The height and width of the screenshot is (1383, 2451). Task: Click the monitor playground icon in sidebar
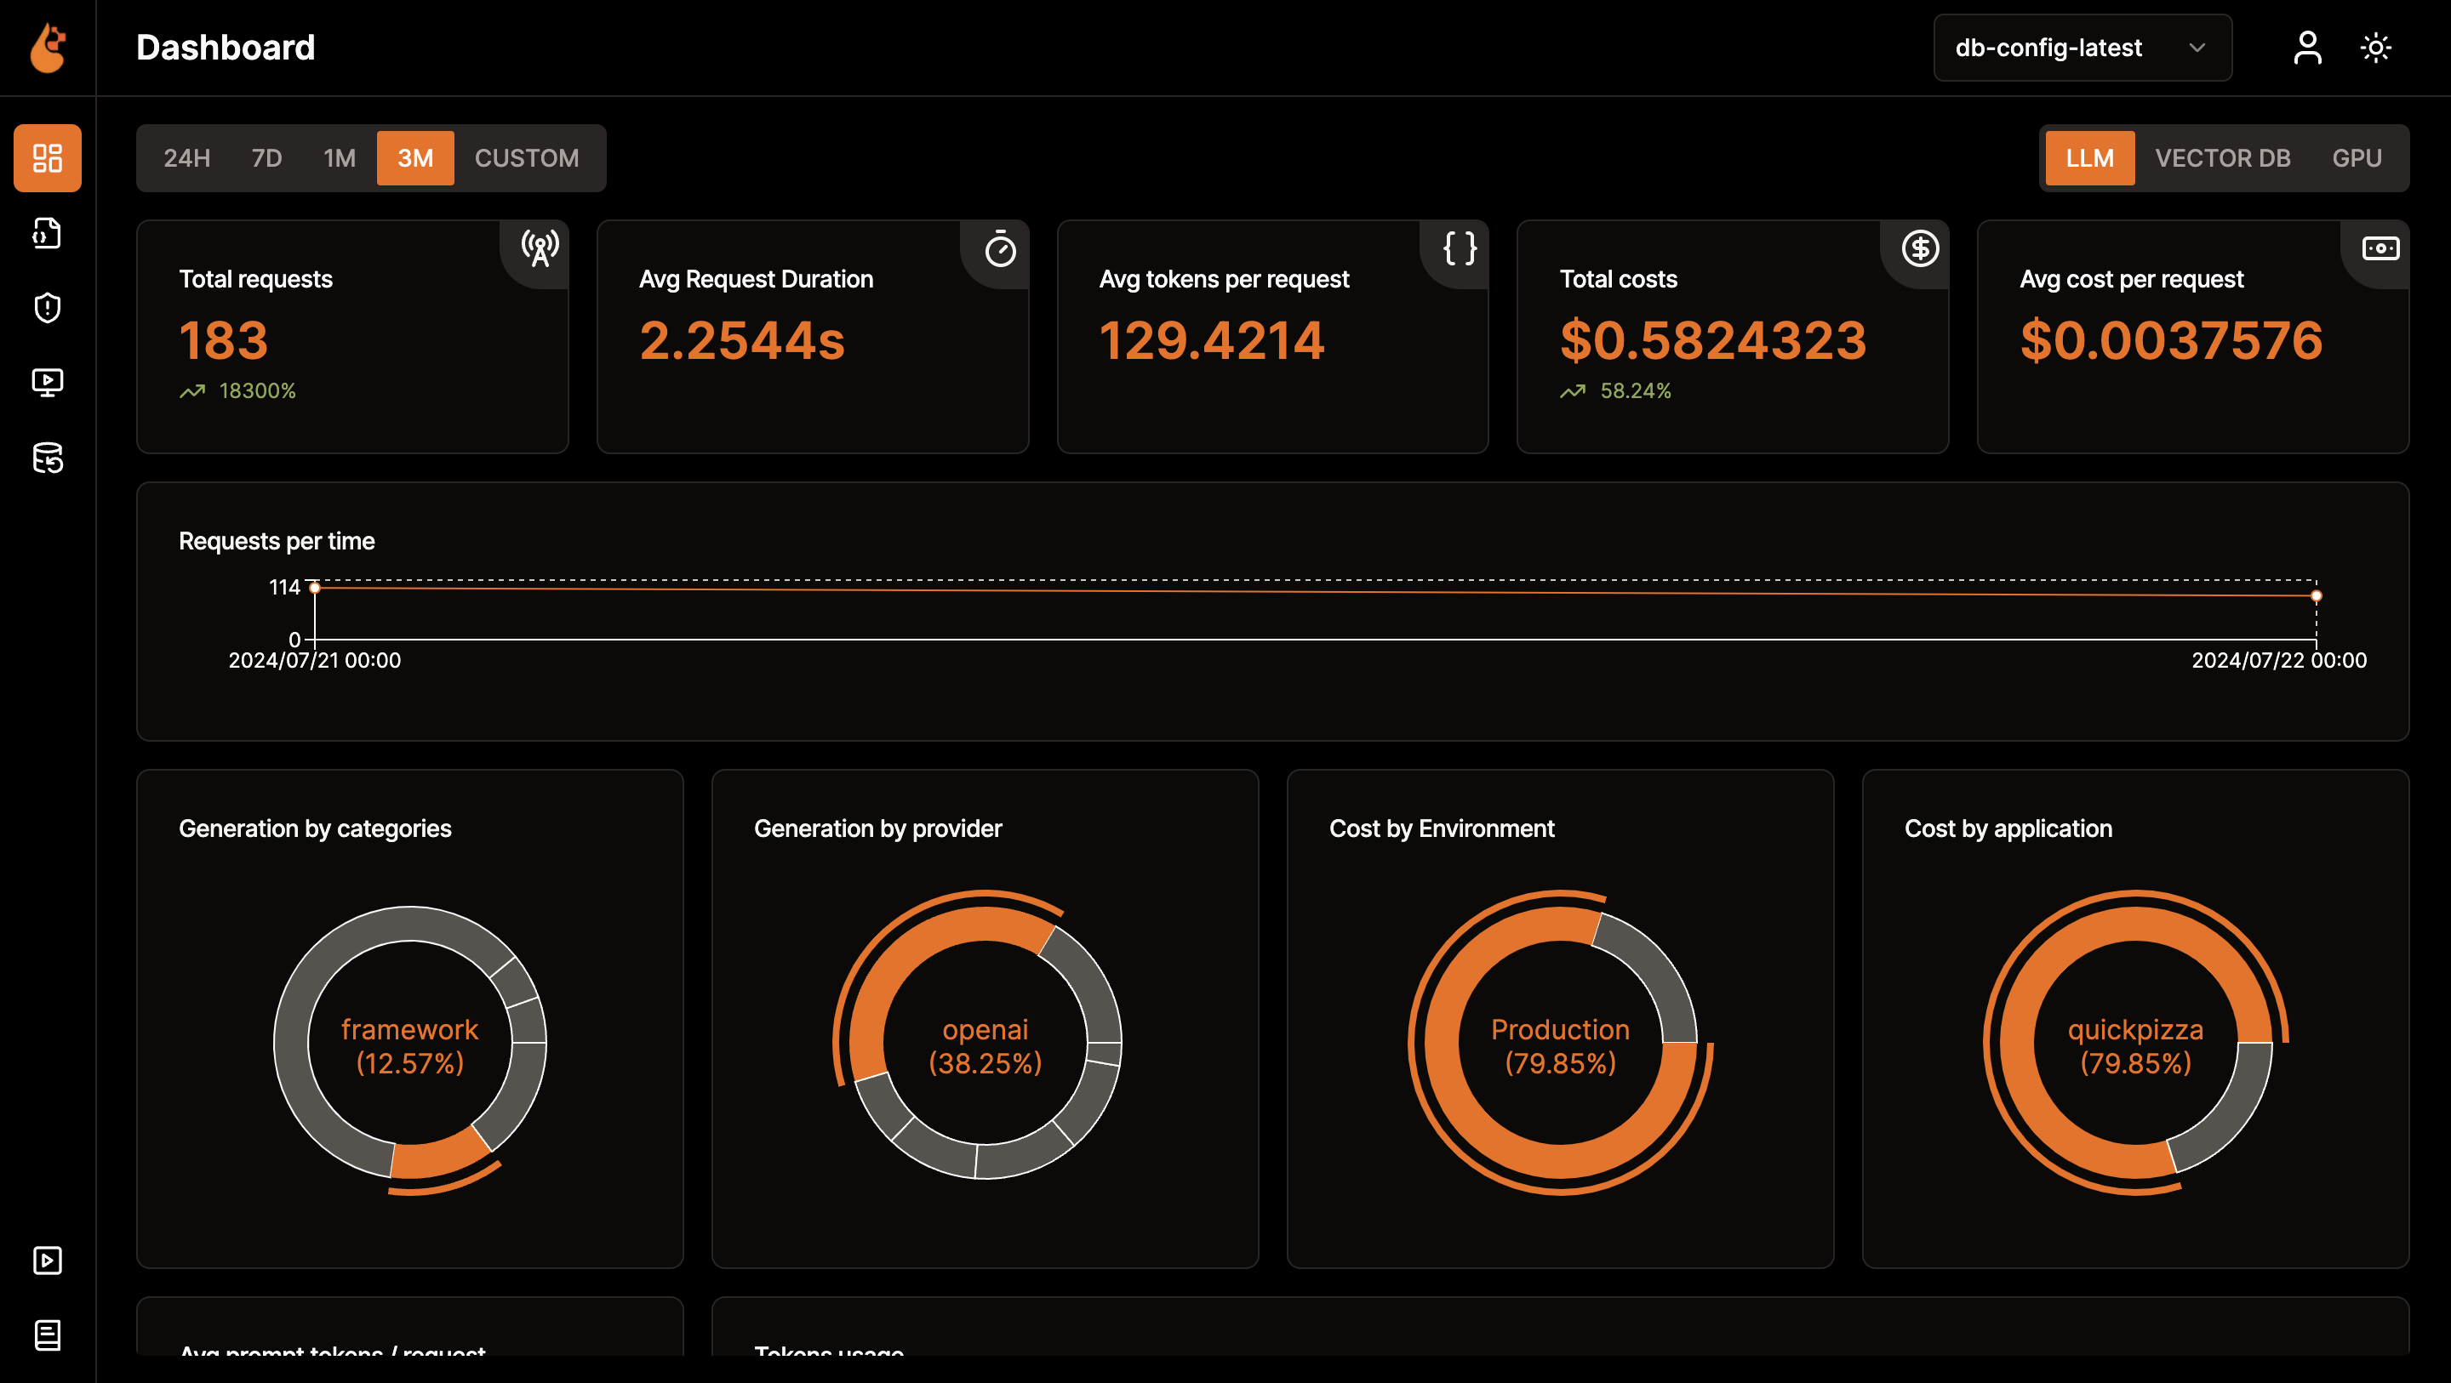tap(47, 381)
